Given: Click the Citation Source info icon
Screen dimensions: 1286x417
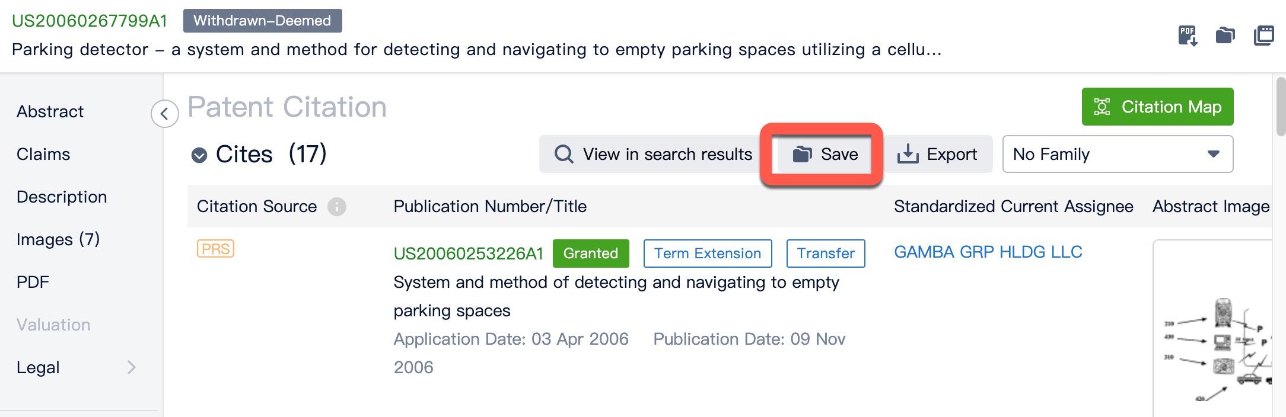Looking at the screenshot, I should coord(337,206).
